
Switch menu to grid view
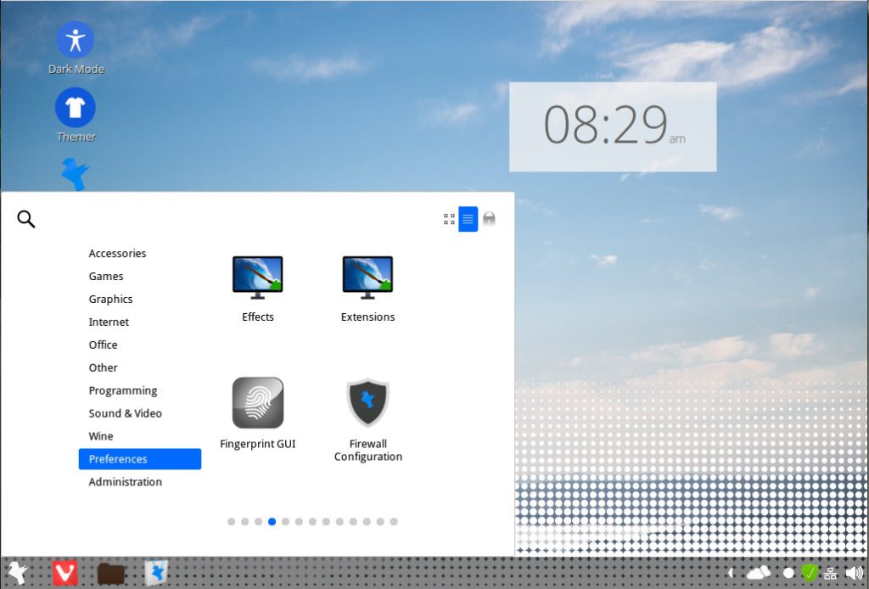pos(449,219)
